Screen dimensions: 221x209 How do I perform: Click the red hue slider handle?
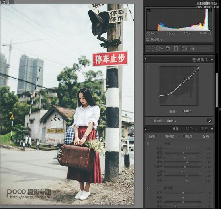186,149
